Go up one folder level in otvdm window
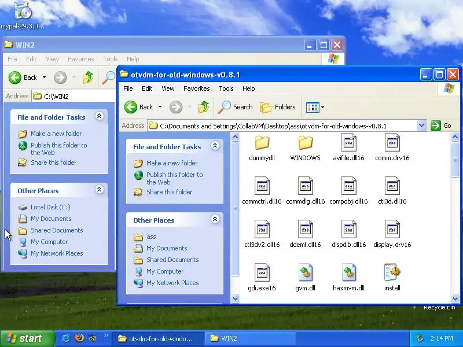Image resolution: width=463 pixels, height=347 pixels. (x=204, y=107)
